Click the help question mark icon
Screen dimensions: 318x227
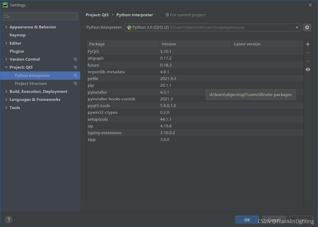pos(9,220)
